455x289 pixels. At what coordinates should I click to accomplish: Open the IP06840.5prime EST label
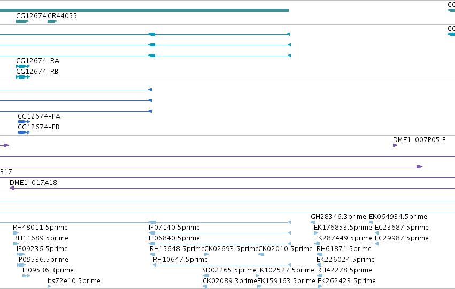(174, 238)
